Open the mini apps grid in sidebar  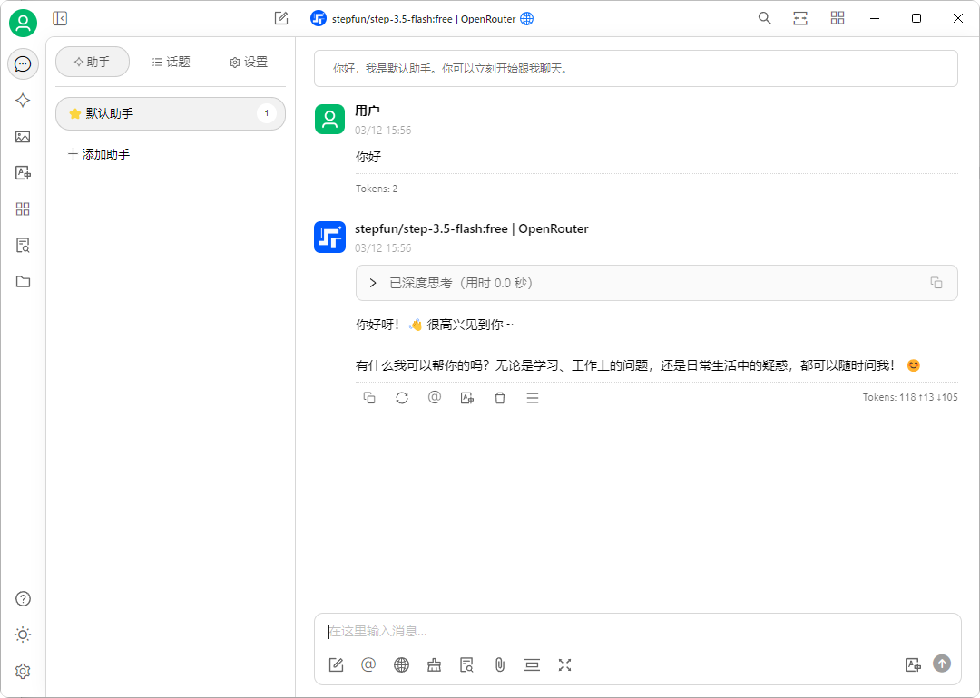23,209
